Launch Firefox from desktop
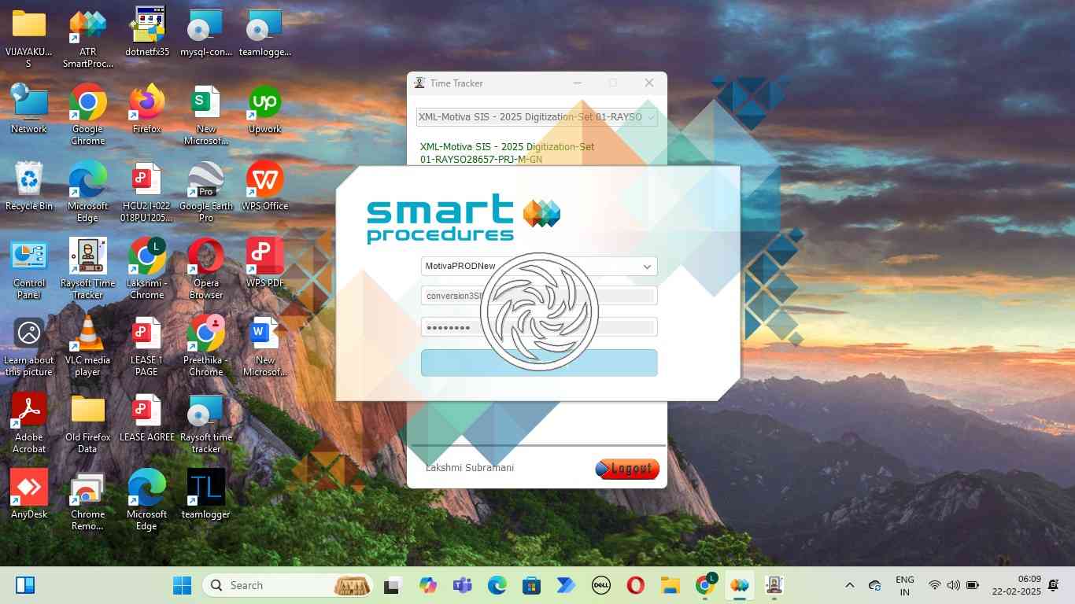Viewport: 1075px width, 604px height. point(147,109)
